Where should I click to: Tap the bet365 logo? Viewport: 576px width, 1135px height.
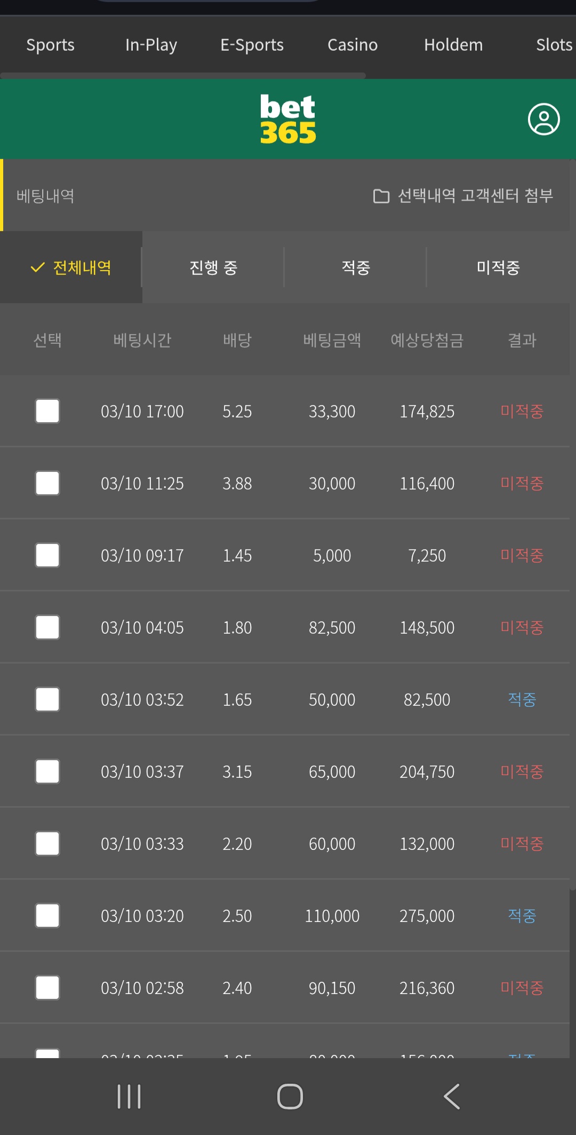click(x=288, y=119)
